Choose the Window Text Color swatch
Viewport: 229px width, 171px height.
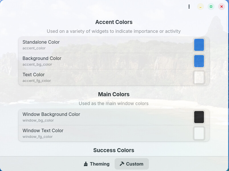pyautogui.click(x=199, y=133)
